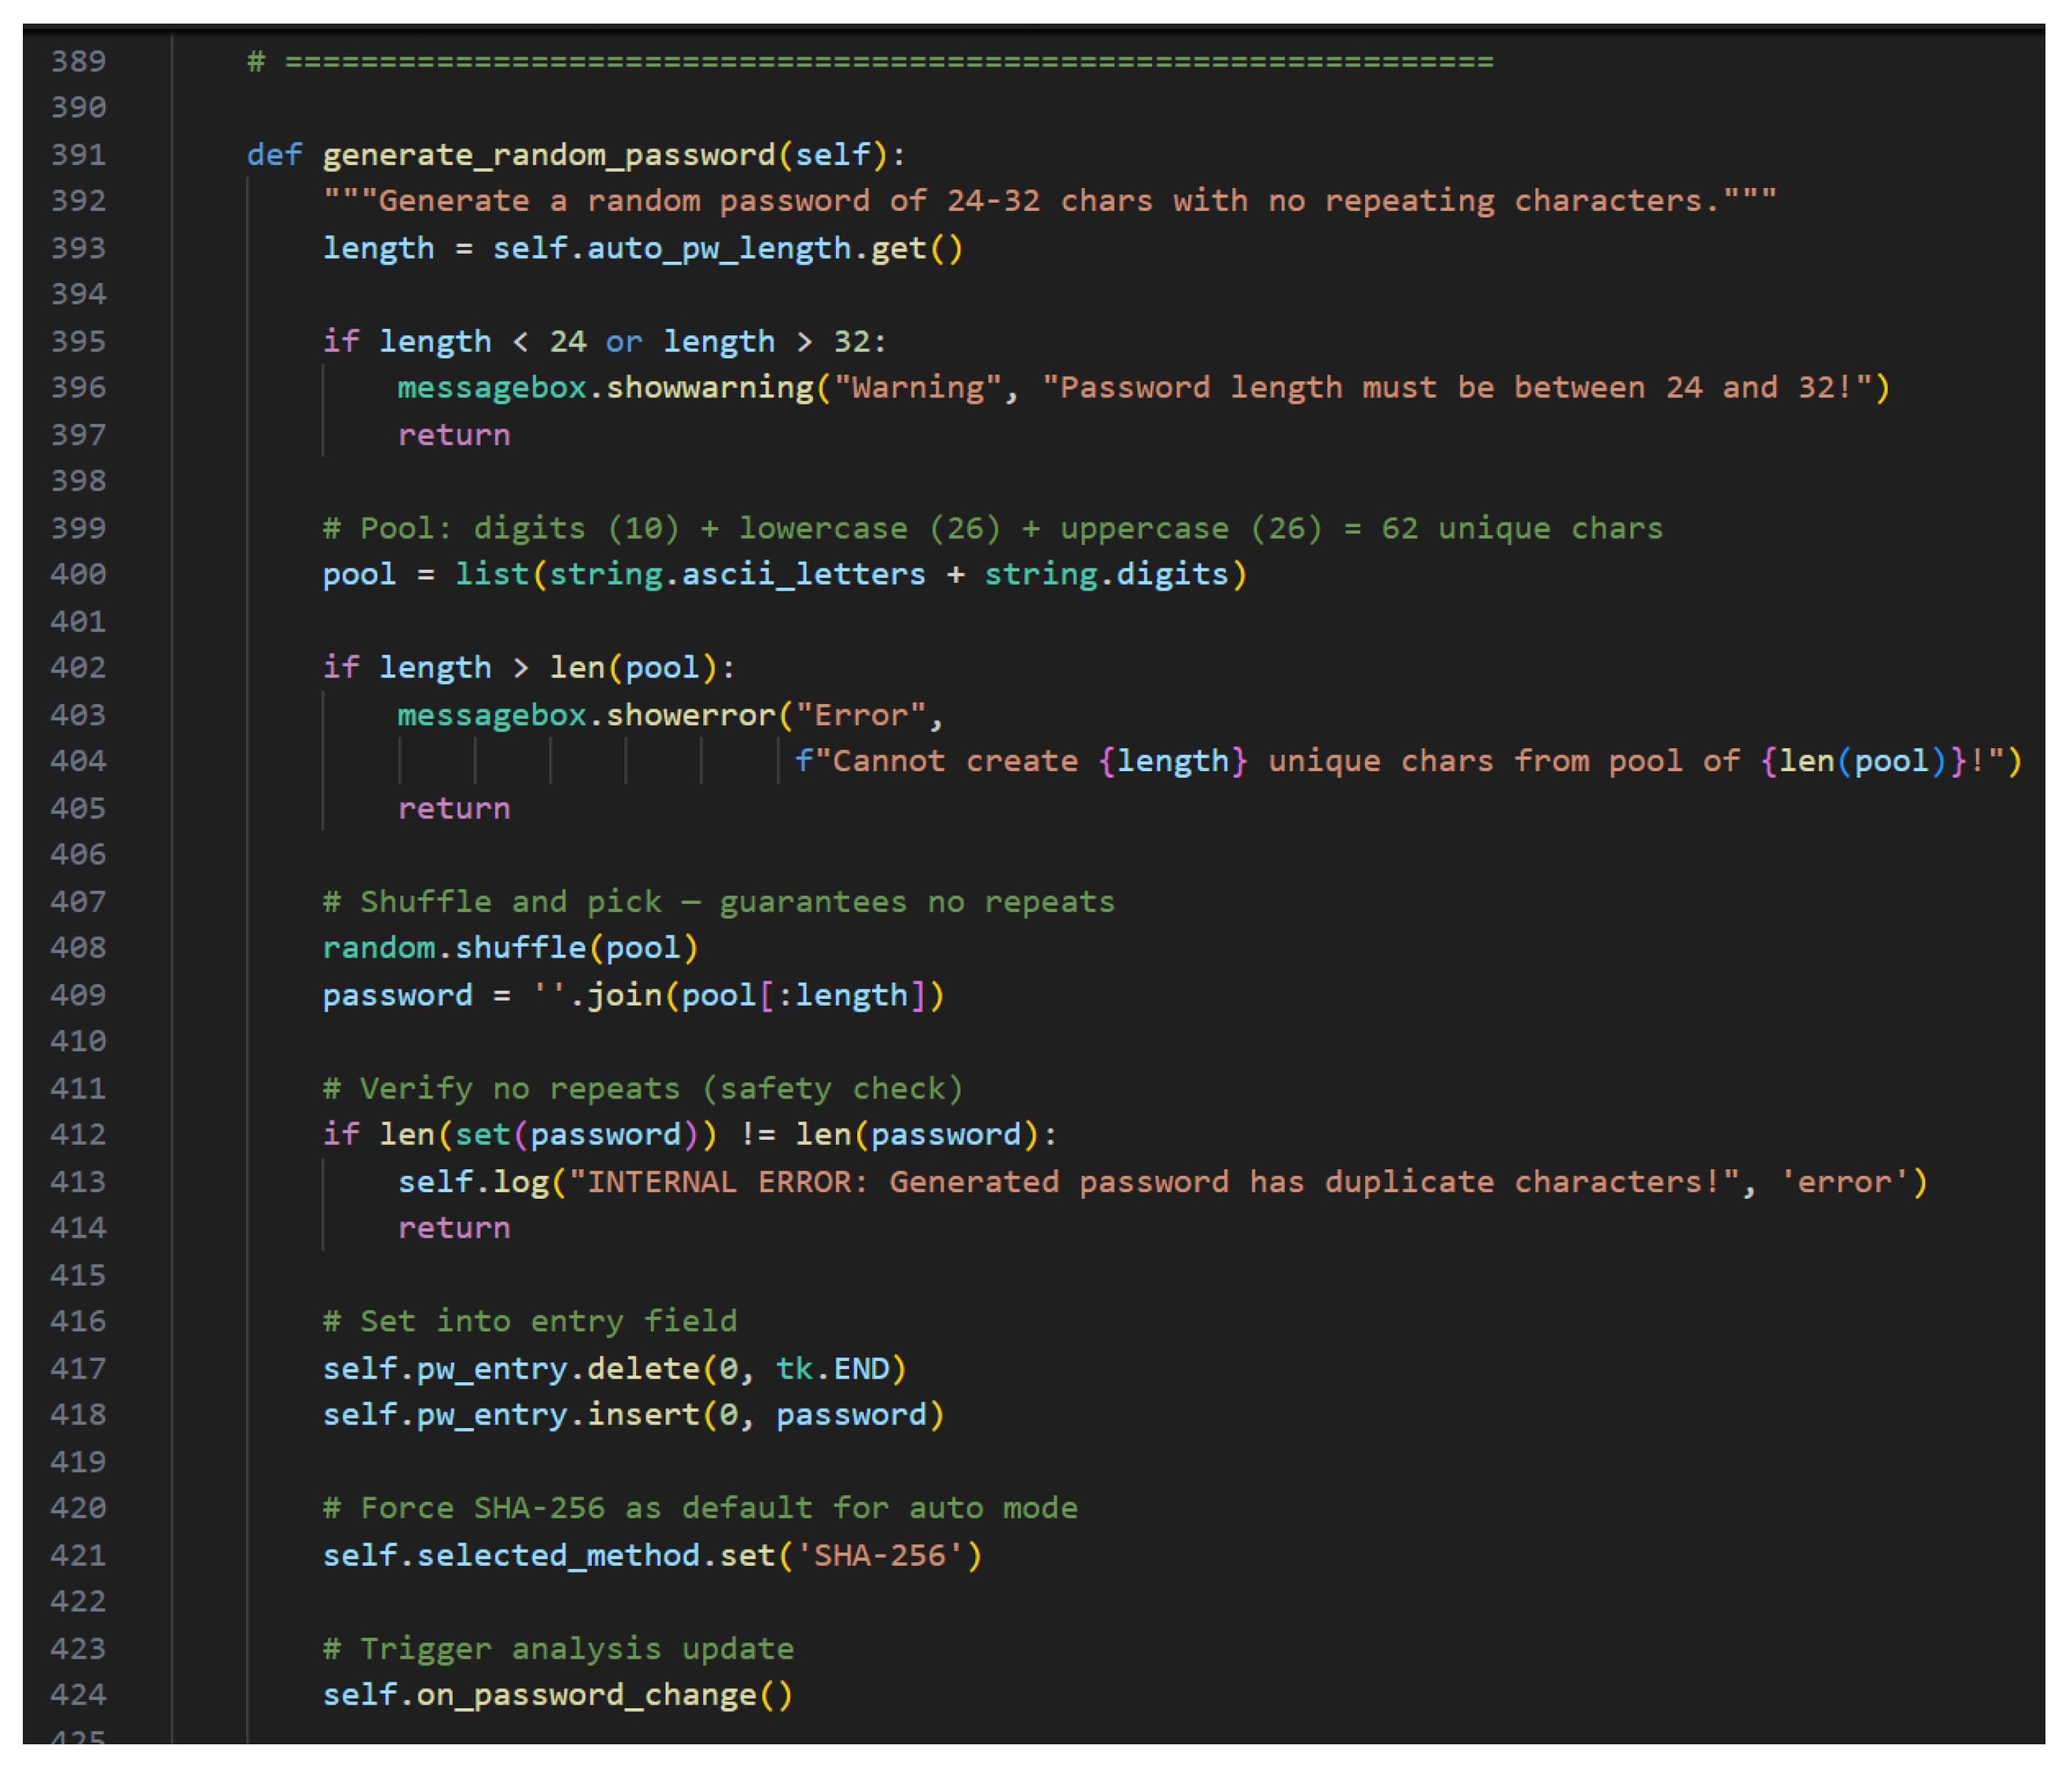Click random.shuffle(pool) on line 408

510,948
